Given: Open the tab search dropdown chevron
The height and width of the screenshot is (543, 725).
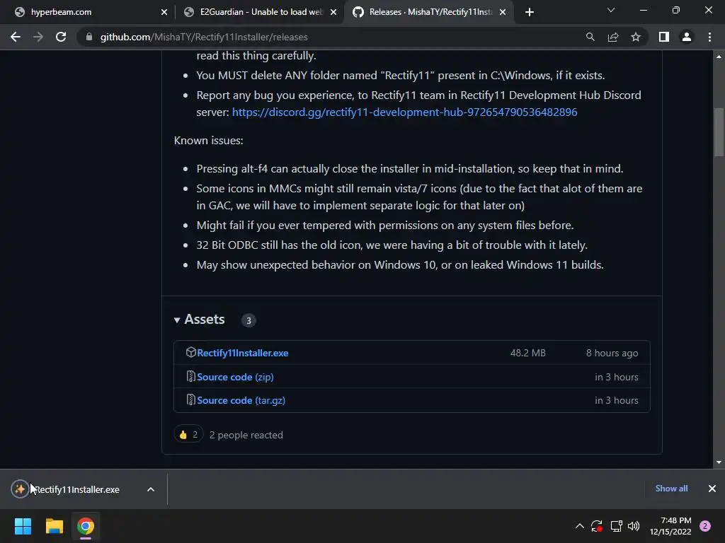Looking at the screenshot, I should tap(611, 10).
